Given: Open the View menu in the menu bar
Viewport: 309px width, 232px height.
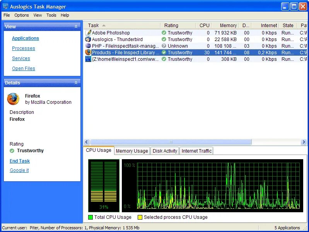Looking at the screenshot, I should click(38, 15).
